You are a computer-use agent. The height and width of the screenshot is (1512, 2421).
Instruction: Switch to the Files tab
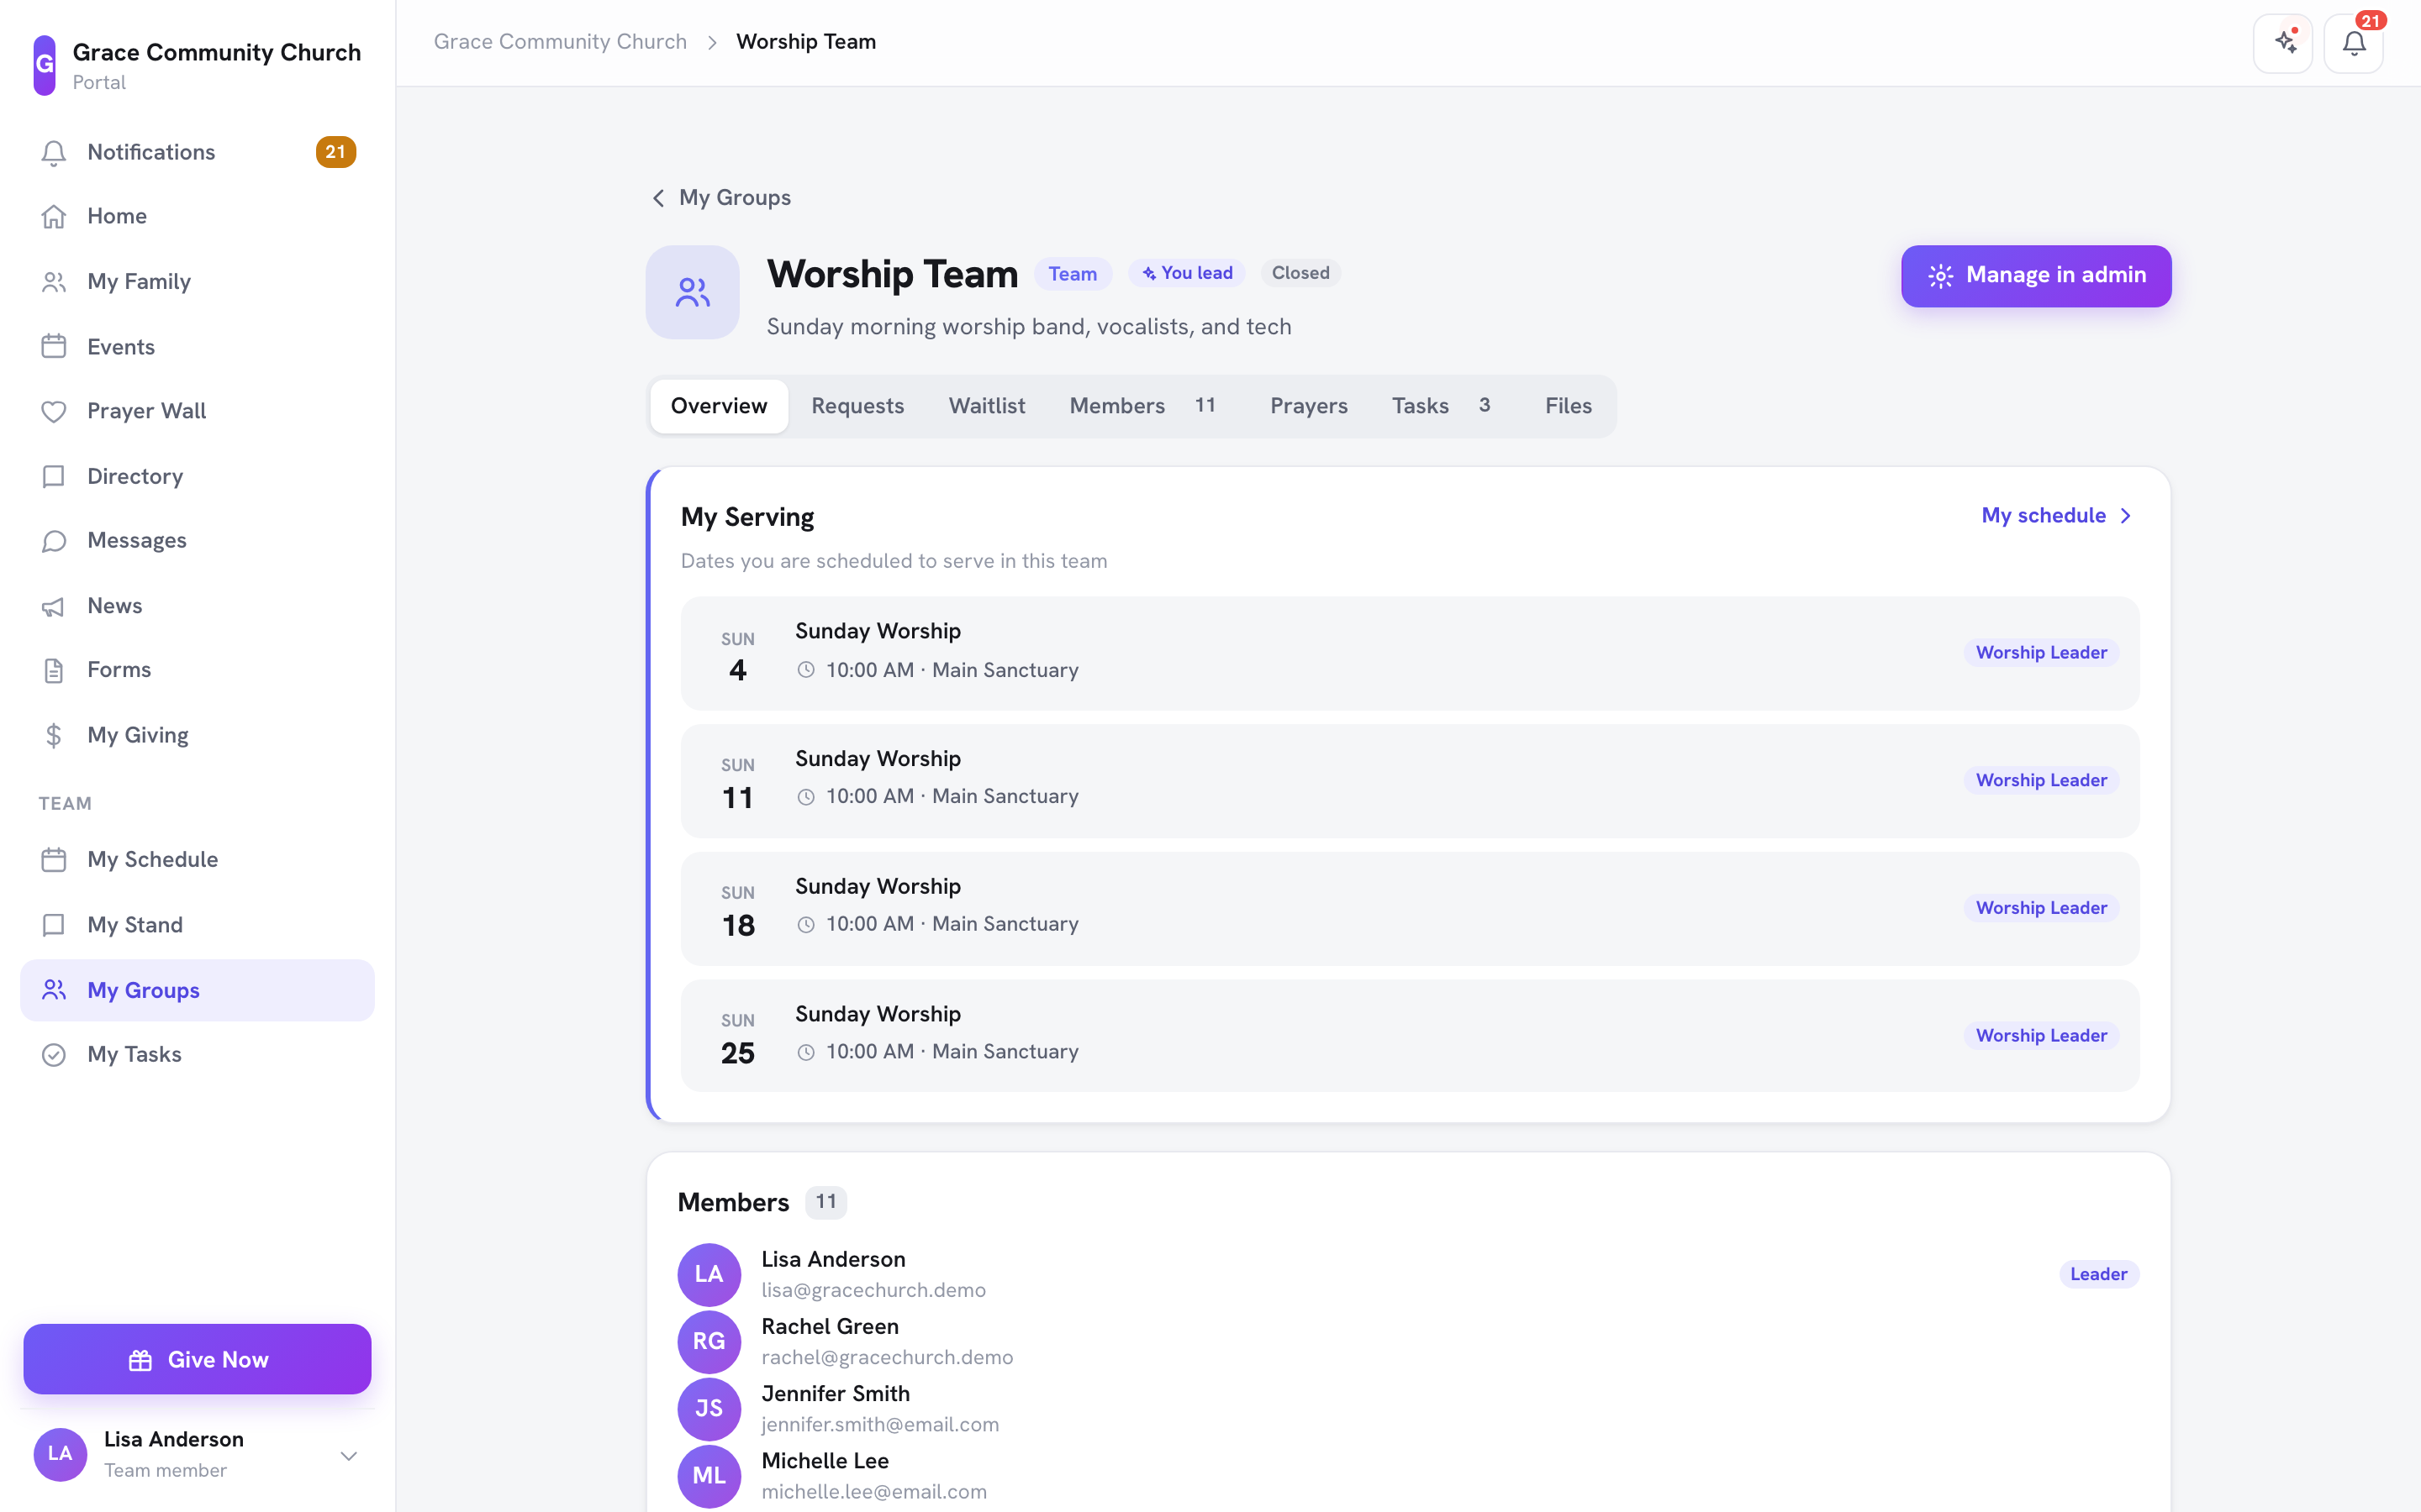(1568, 406)
